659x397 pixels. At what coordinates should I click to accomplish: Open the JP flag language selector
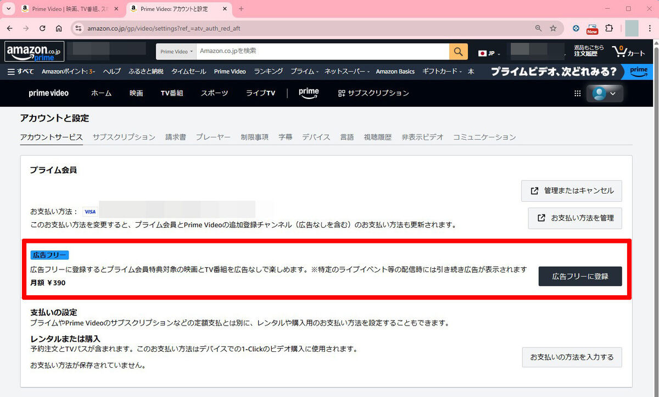point(489,53)
